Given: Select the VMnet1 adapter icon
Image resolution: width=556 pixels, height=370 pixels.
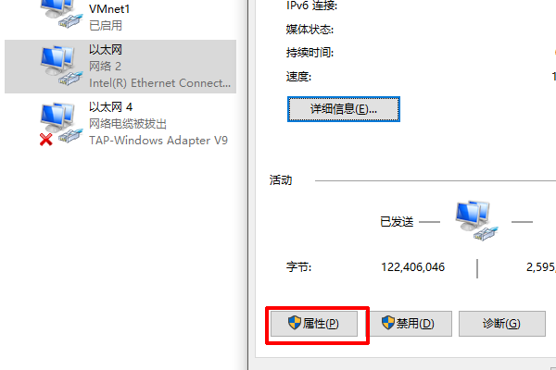Looking at the screenshot, I should 61,13.
